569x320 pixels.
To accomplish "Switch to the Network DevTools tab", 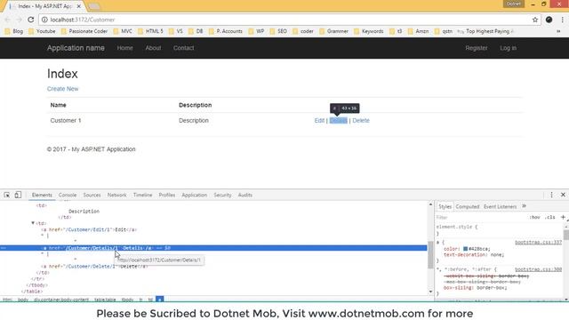I will tap(116, 195).
